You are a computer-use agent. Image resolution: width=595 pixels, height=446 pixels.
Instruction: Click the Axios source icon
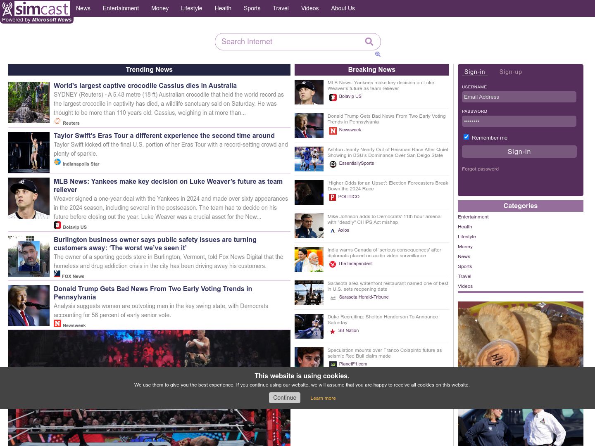click(x=333, y=231)
